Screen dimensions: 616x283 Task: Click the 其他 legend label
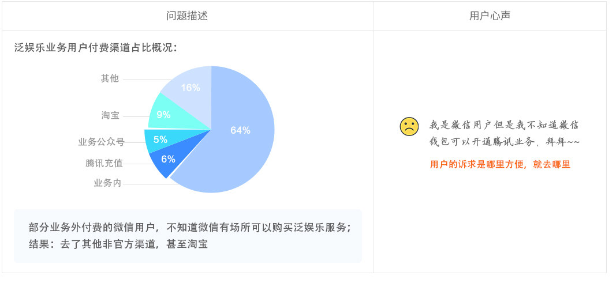click(110, 78)
